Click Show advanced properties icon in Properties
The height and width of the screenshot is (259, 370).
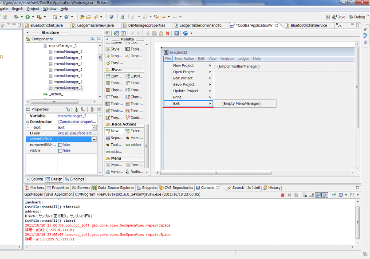coord(92,110)
